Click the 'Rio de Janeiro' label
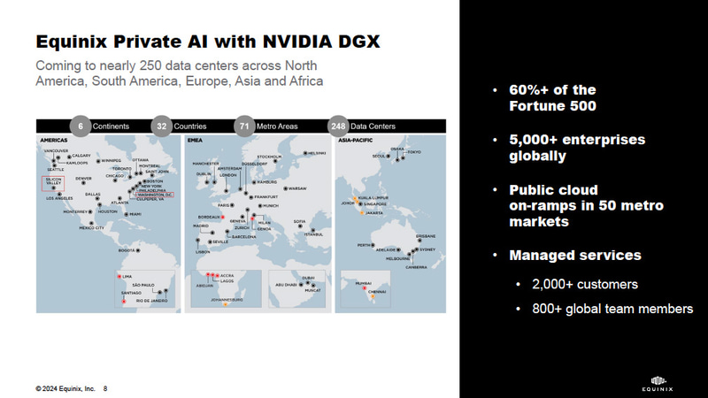 pos(151,301)
